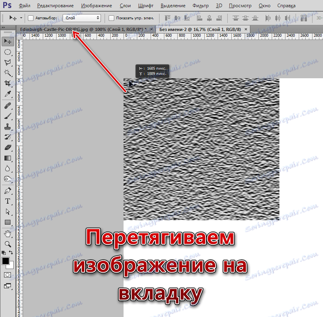Expand the toolbox with the double-arrow

point(3,27)
